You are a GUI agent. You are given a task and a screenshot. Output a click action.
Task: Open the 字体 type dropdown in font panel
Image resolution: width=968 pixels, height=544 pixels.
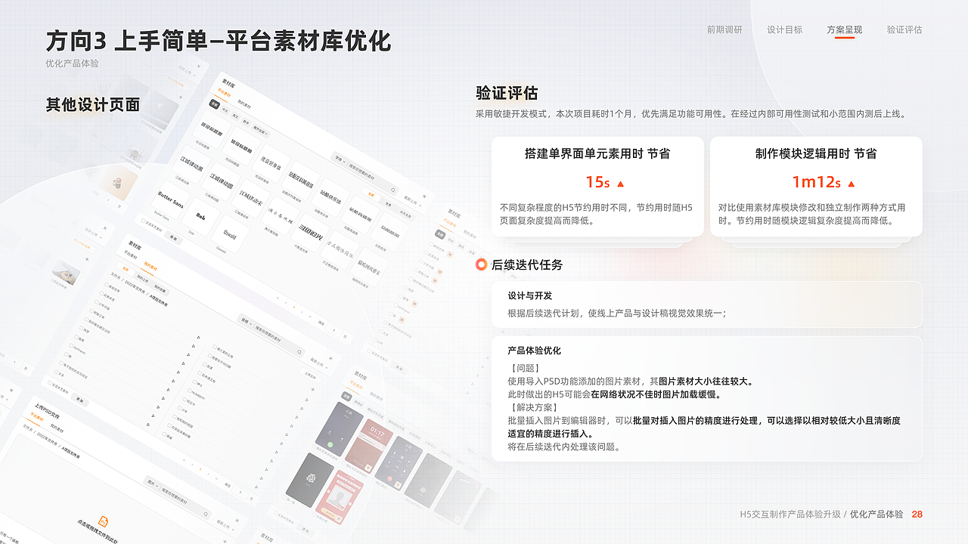pos(340,159)
